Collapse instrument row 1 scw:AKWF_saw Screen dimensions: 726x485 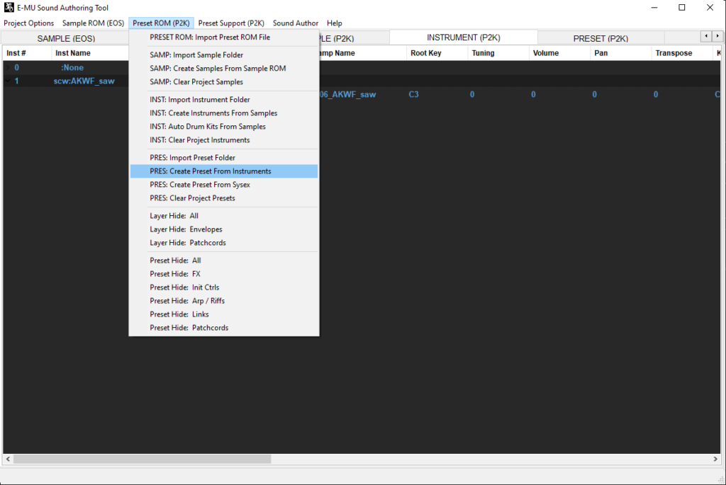point(7,81)
